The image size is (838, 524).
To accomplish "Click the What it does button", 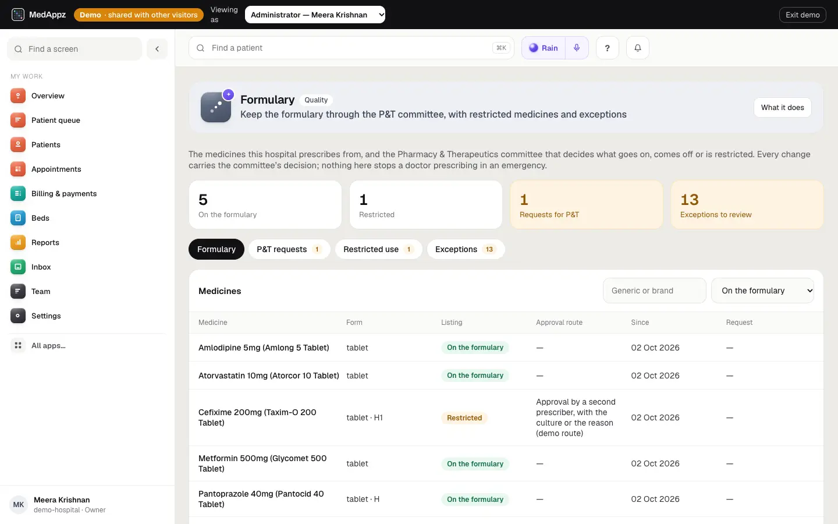I will click(x=783, y=108).
